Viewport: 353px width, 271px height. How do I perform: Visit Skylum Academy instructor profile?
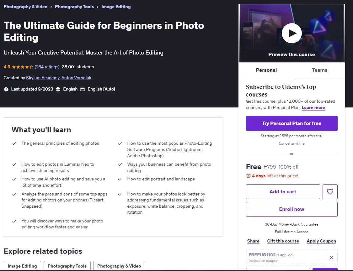(x=43, y=78)
